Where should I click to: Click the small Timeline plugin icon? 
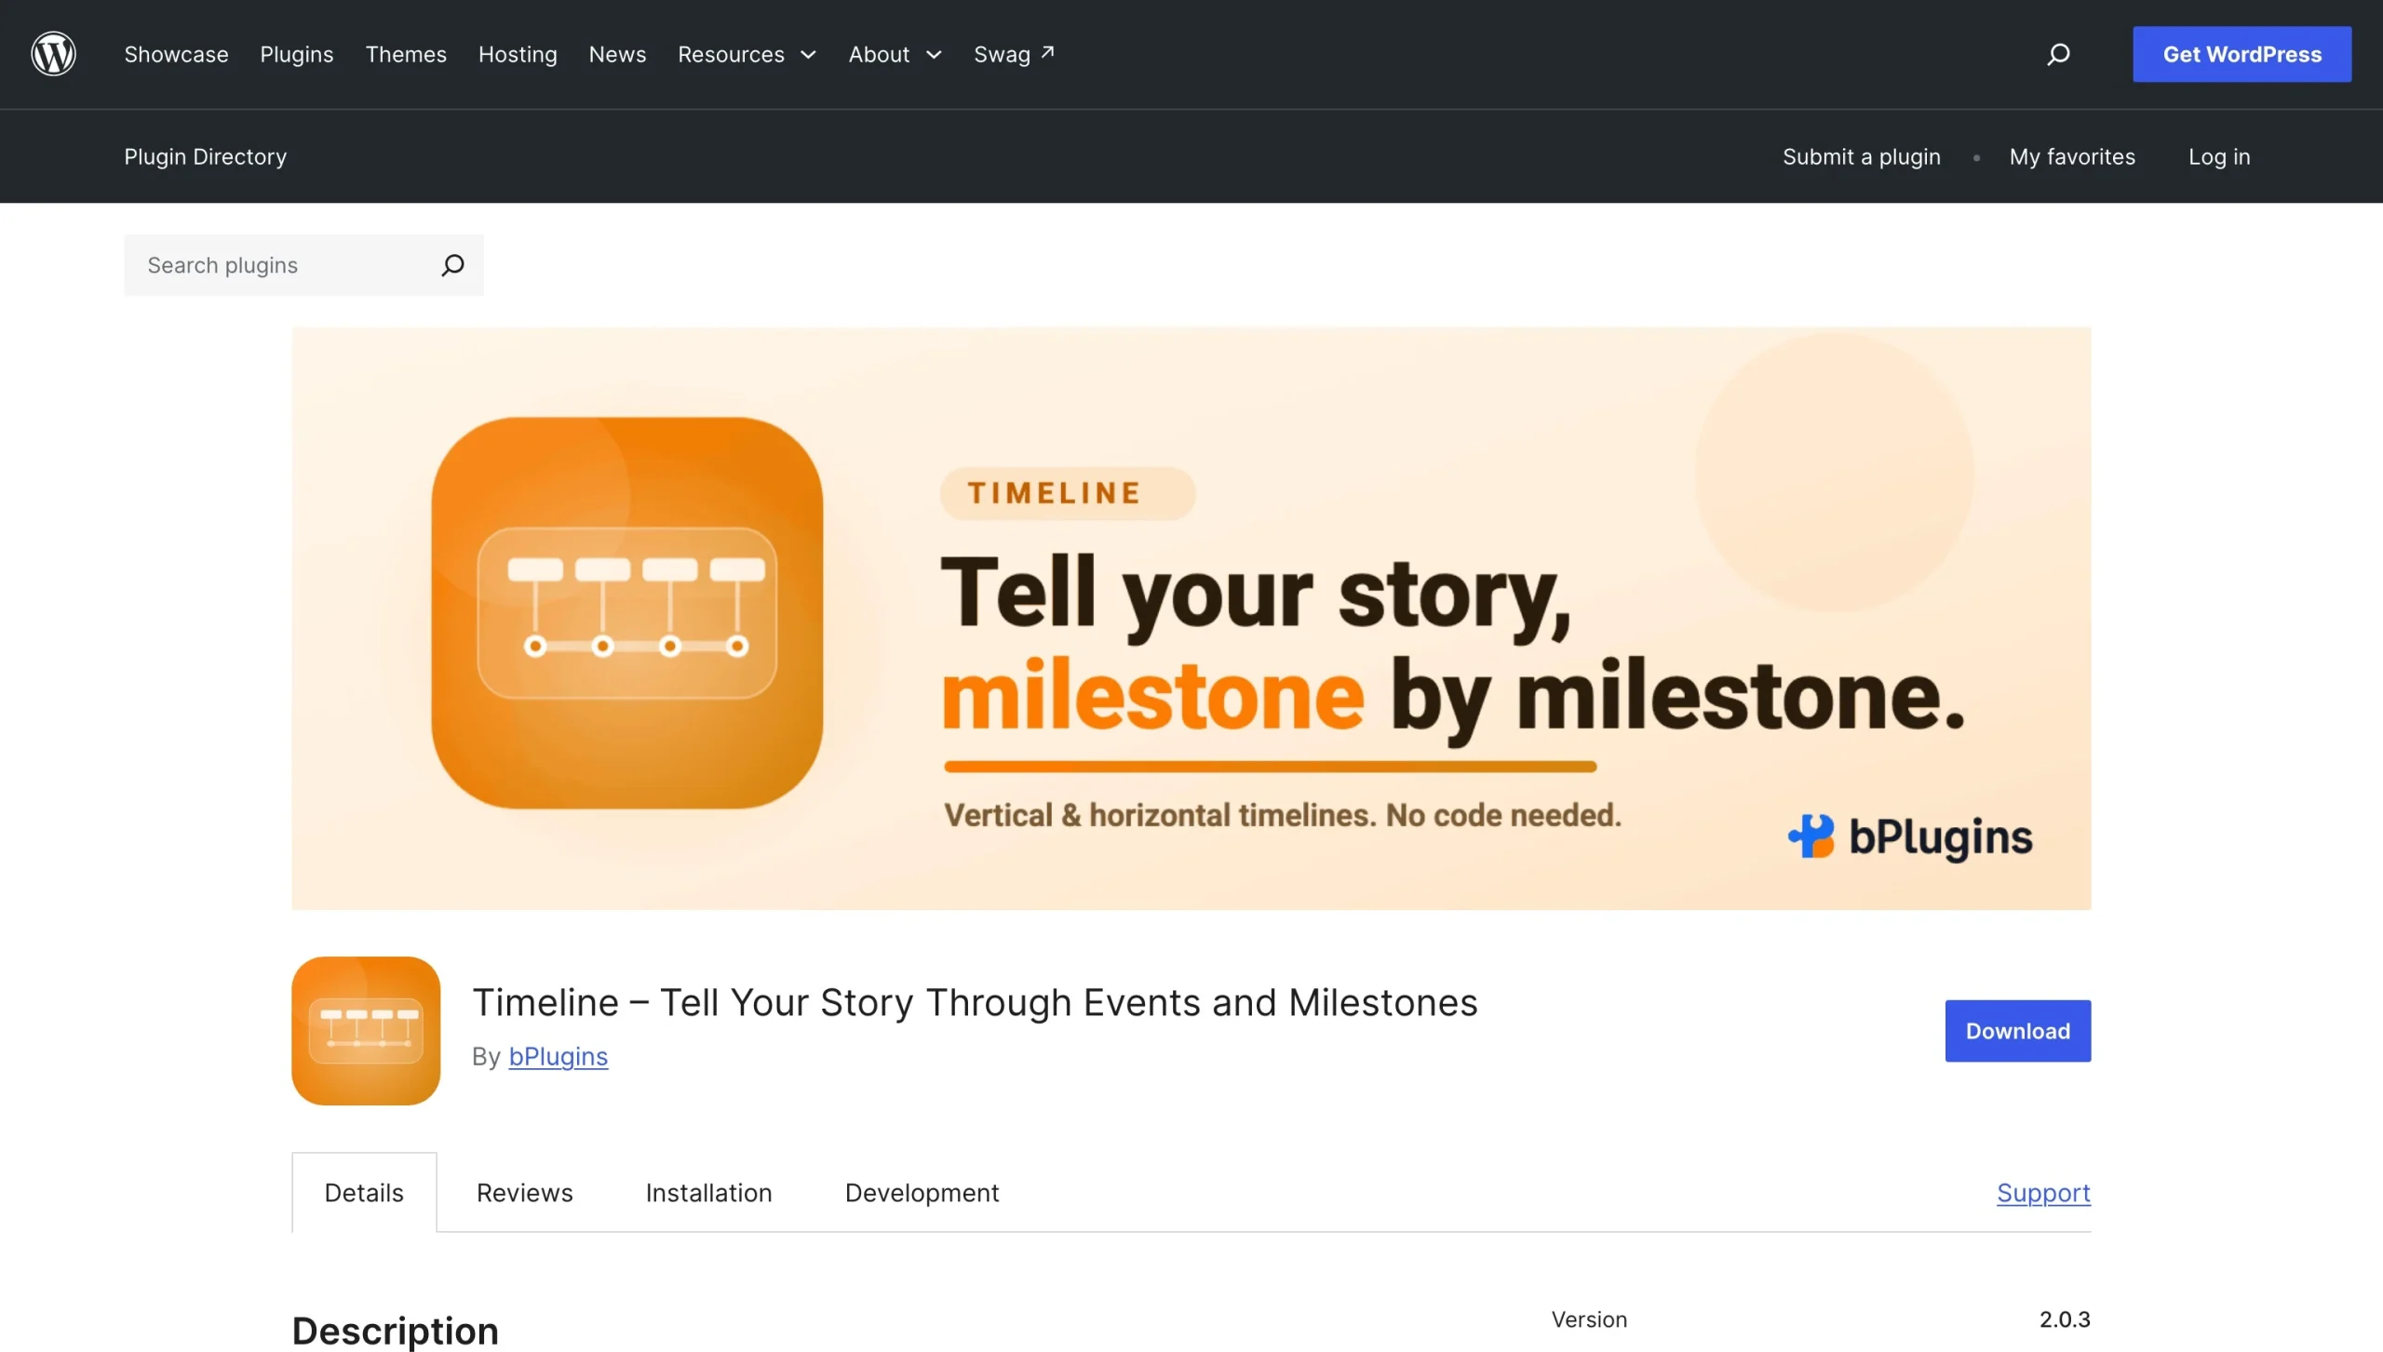click(366, 1030)
